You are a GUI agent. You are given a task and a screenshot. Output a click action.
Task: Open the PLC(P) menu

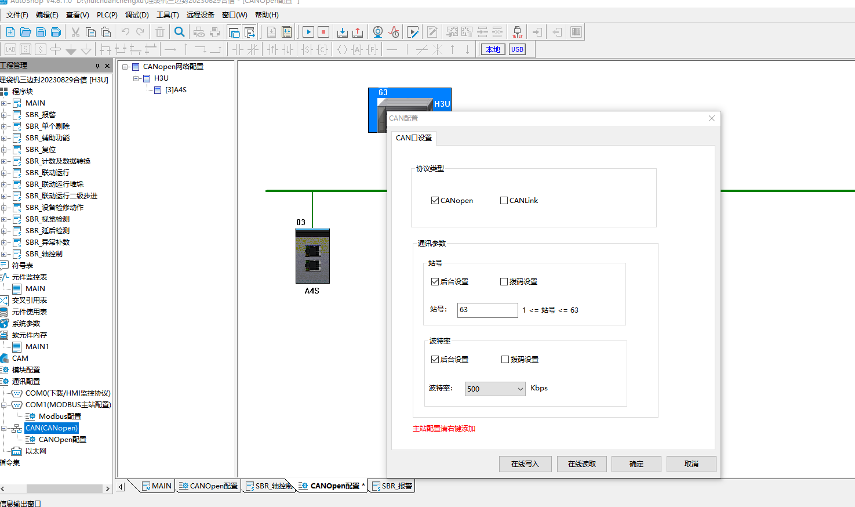click(107, 15)
